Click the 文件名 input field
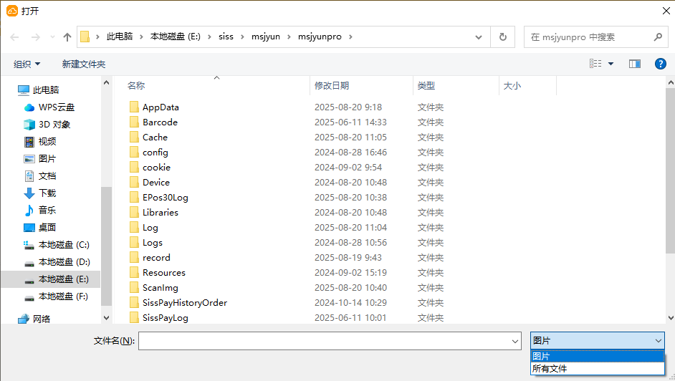Viewport: 675px width, 381px height. coord(324,341)
